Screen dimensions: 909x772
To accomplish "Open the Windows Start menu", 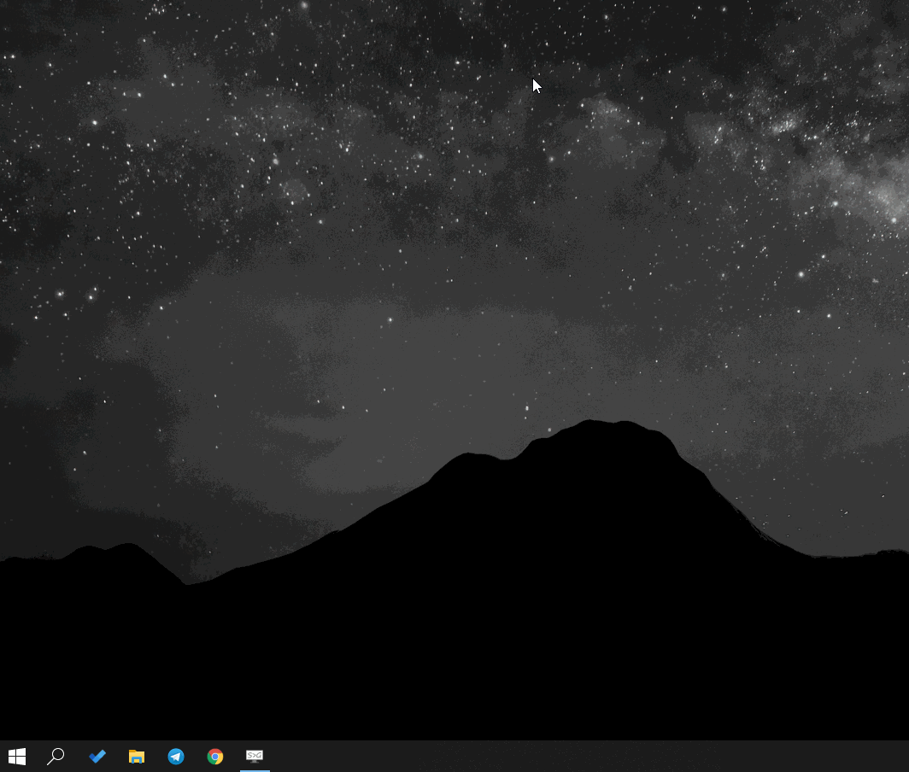I will tap(17, 757).
